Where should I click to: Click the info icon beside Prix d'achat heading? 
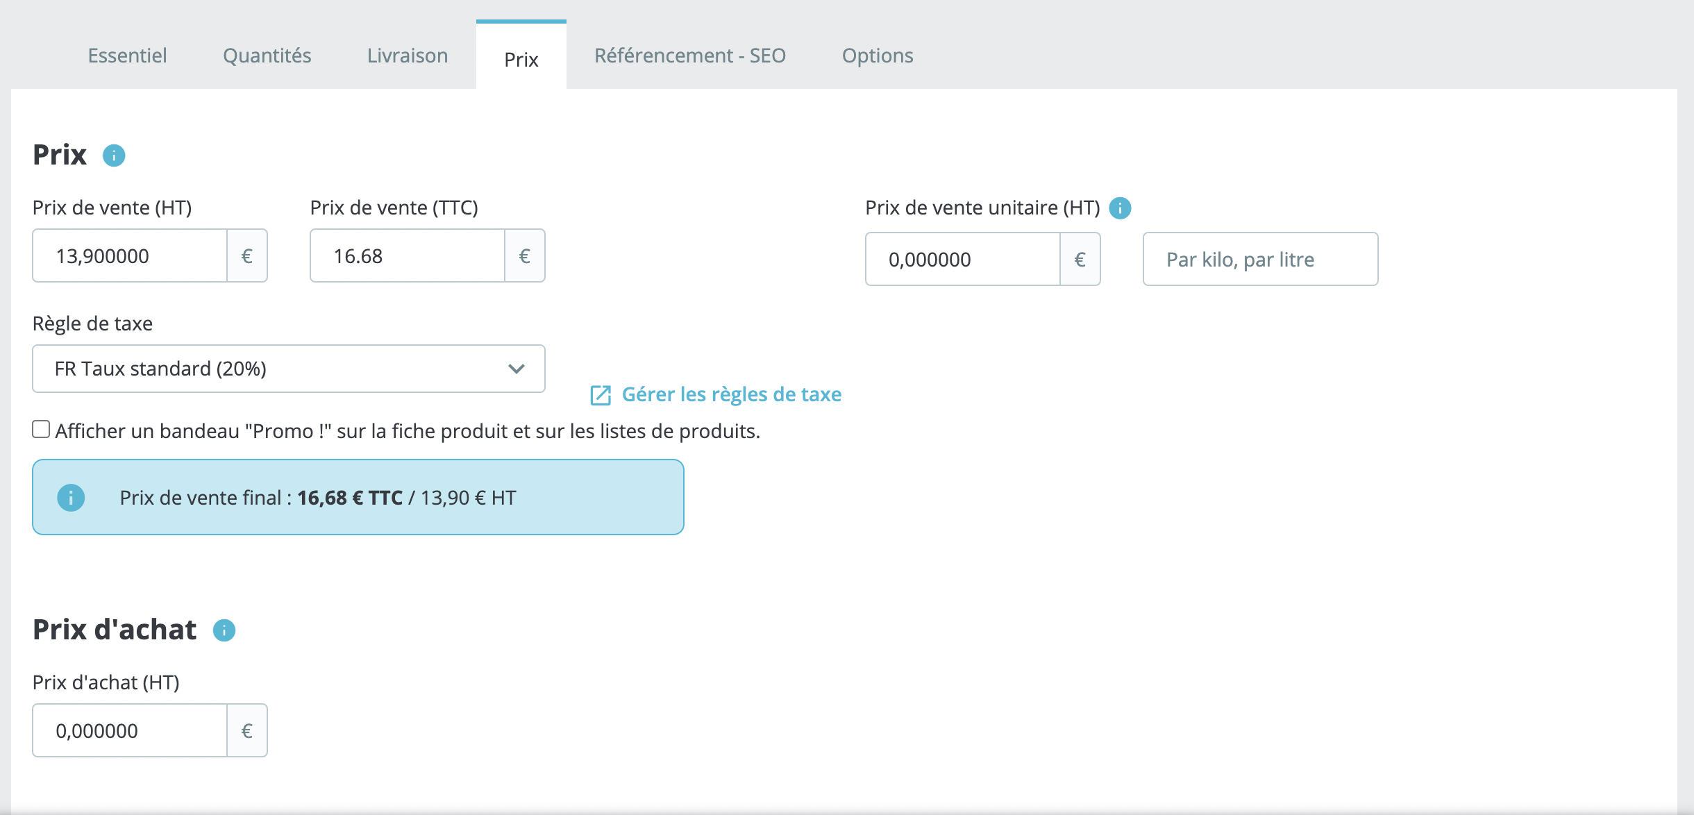click(x=224, y=630)
